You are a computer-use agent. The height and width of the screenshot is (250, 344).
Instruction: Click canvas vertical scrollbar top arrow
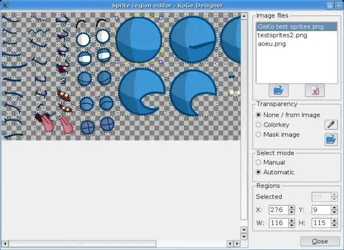point(244,16)
